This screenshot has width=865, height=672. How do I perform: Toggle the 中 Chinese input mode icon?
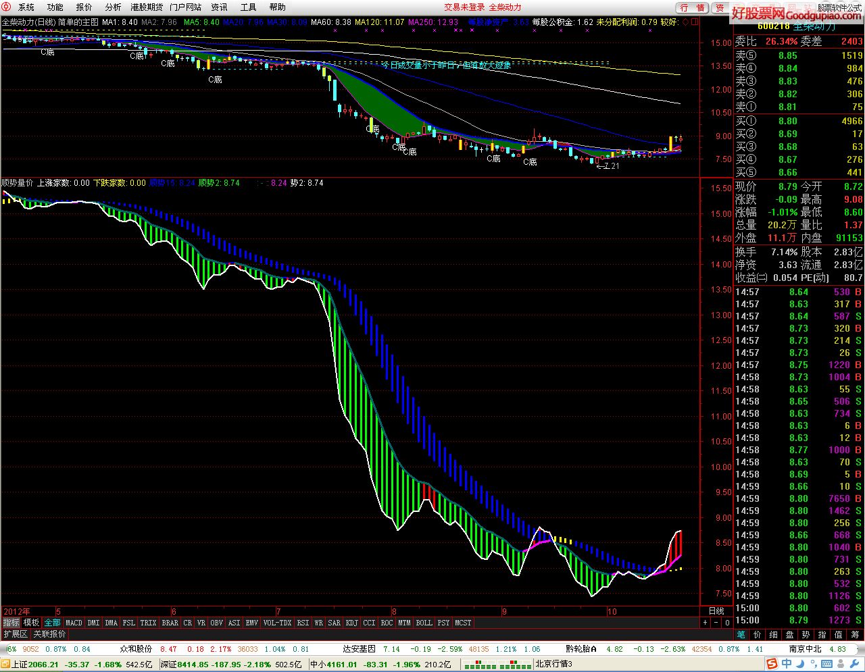[787, 663]
